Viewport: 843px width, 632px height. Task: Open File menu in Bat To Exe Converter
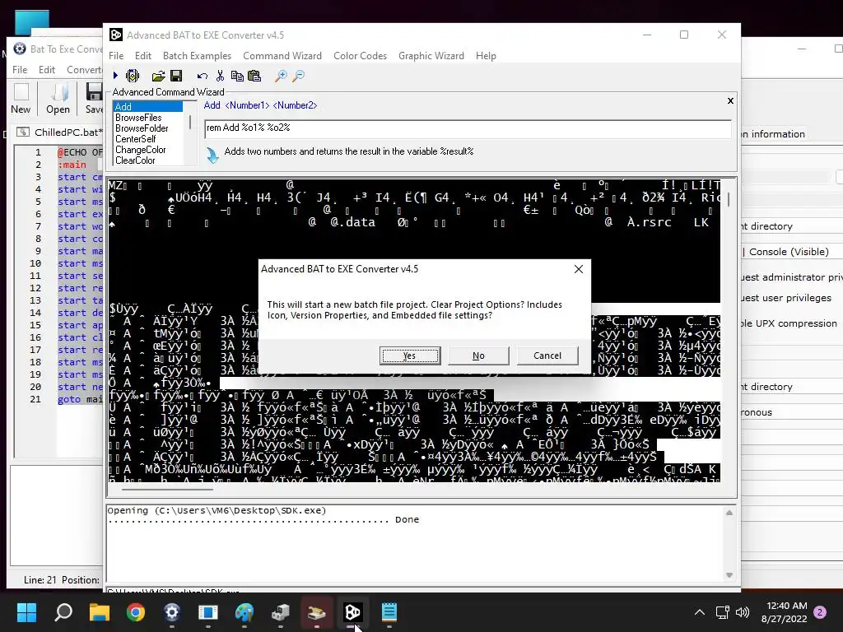pos(20,70)
